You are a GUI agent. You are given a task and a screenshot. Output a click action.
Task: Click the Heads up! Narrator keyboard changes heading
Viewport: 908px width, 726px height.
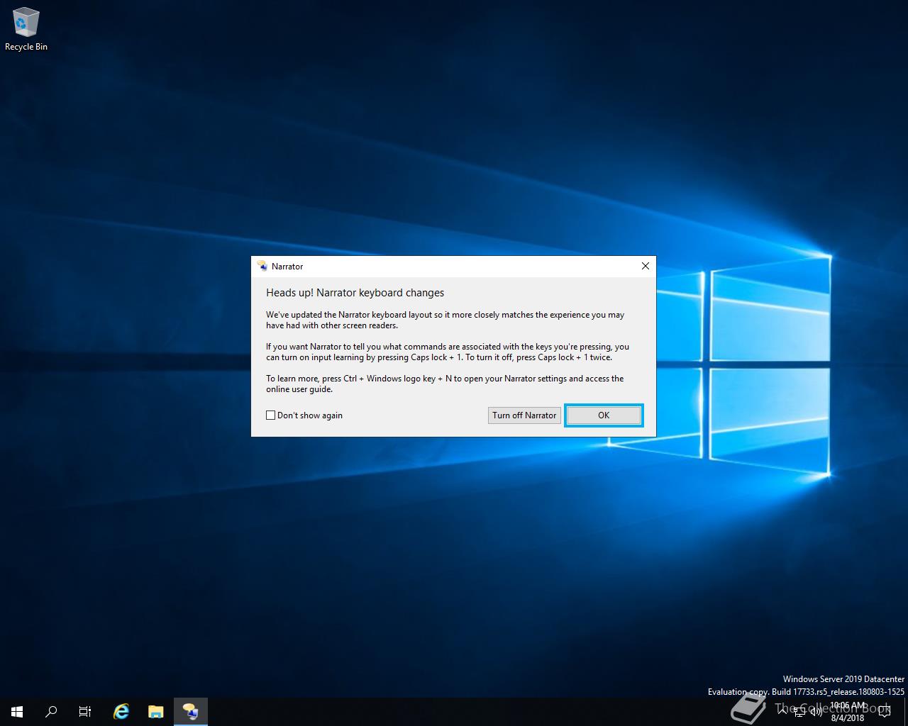355,293
